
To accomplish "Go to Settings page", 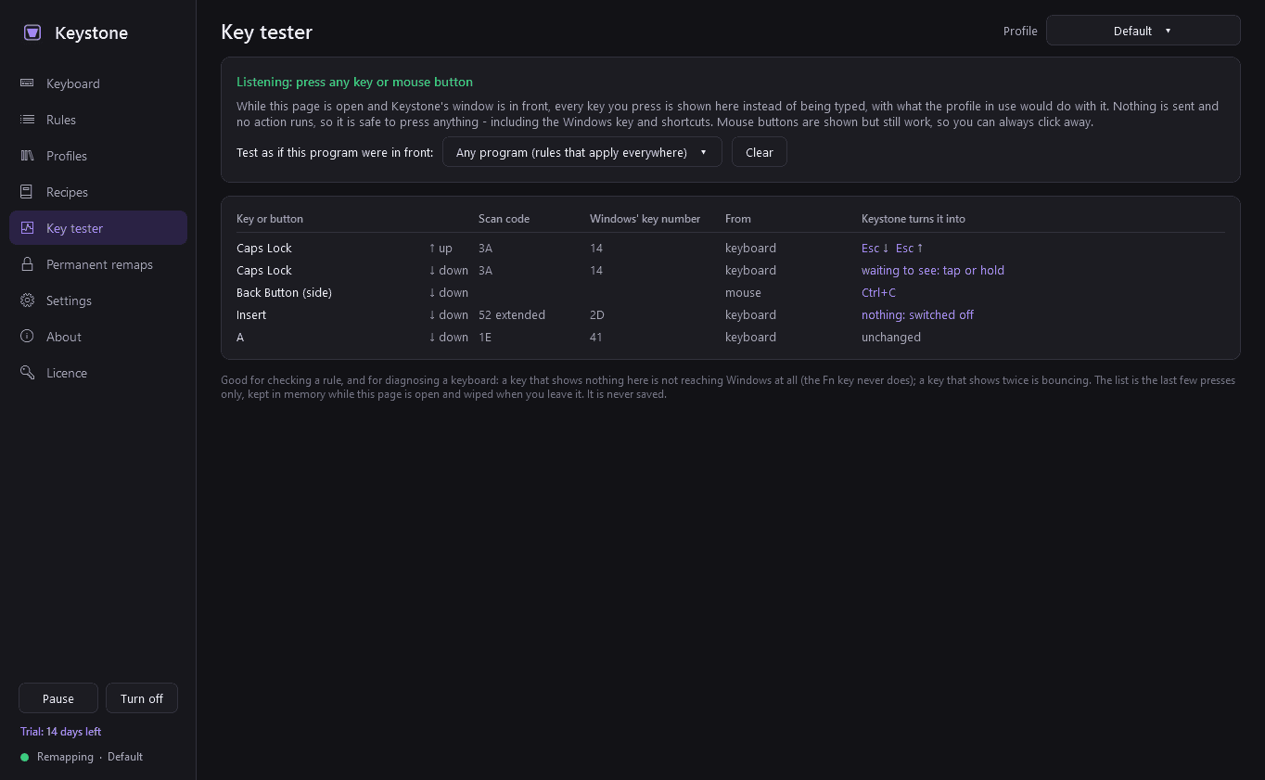I will [x=98, y=300].
